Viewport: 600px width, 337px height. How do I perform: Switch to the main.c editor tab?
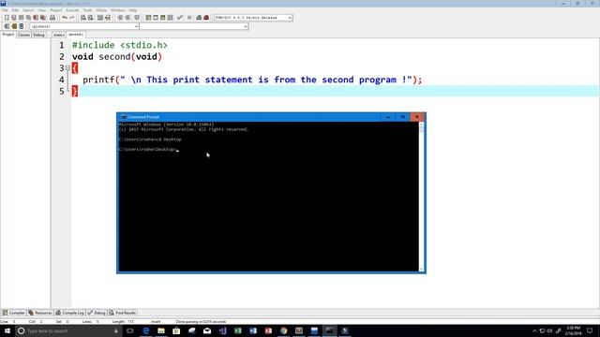59,35
